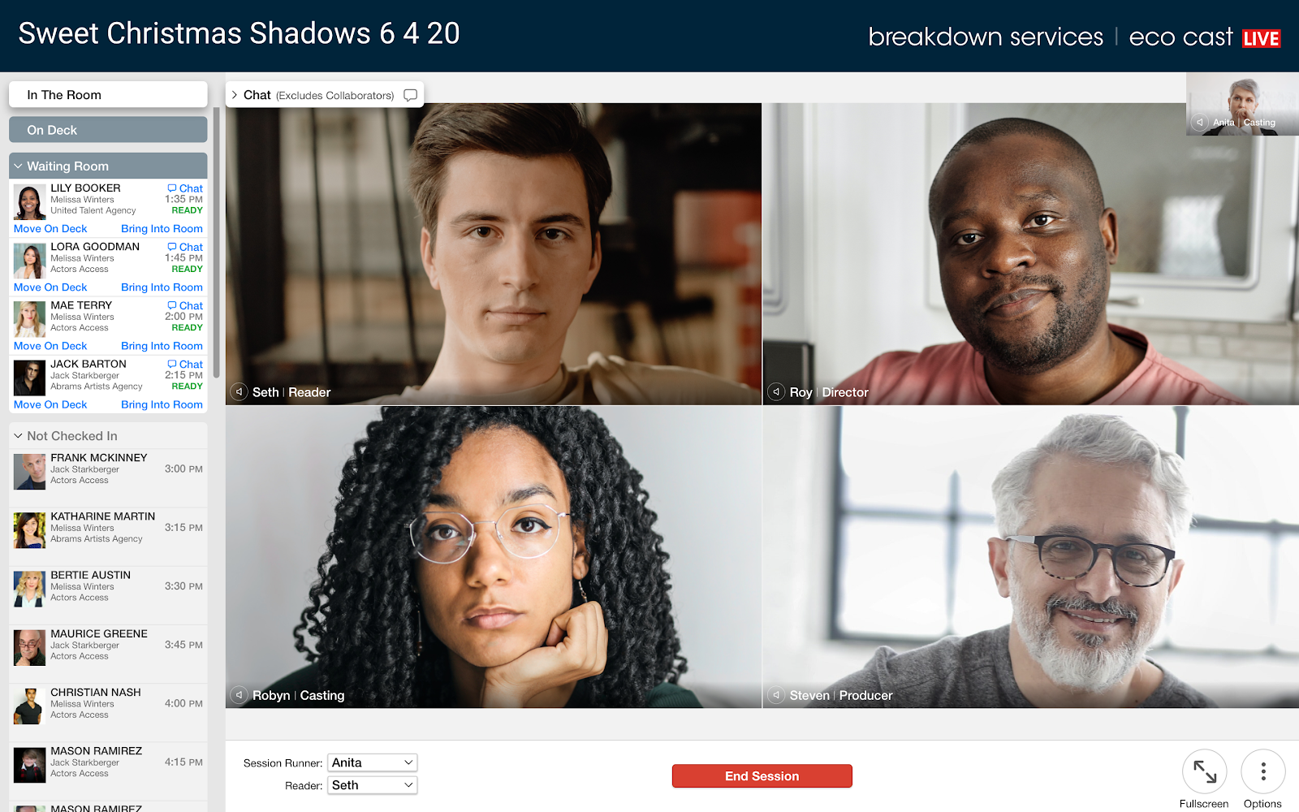The image size is (1299, 812).
Task: Move Jack Barton on deck
Action: tap(50, 404)
